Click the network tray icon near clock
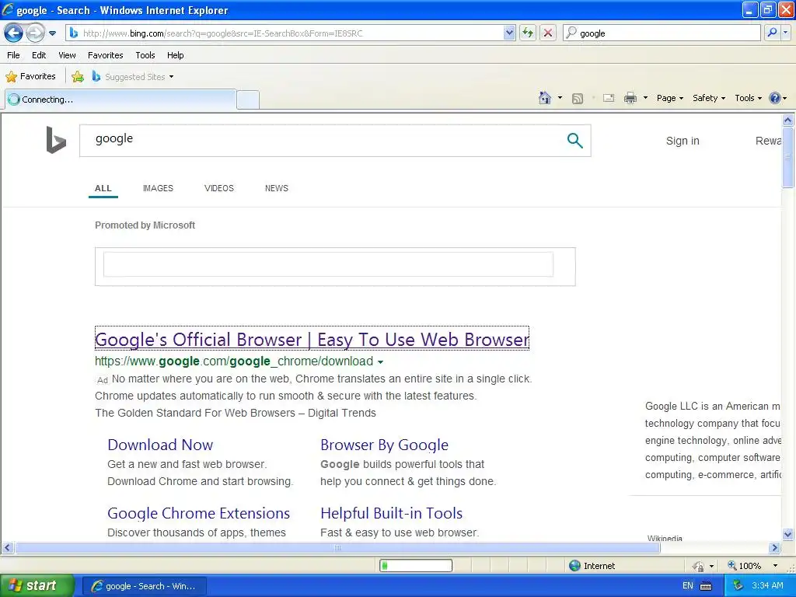 (x=738, y=586)
